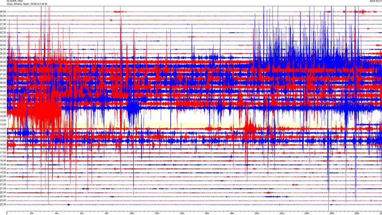
Task: Select the 14:30 row time label
Action: [3, 133]
